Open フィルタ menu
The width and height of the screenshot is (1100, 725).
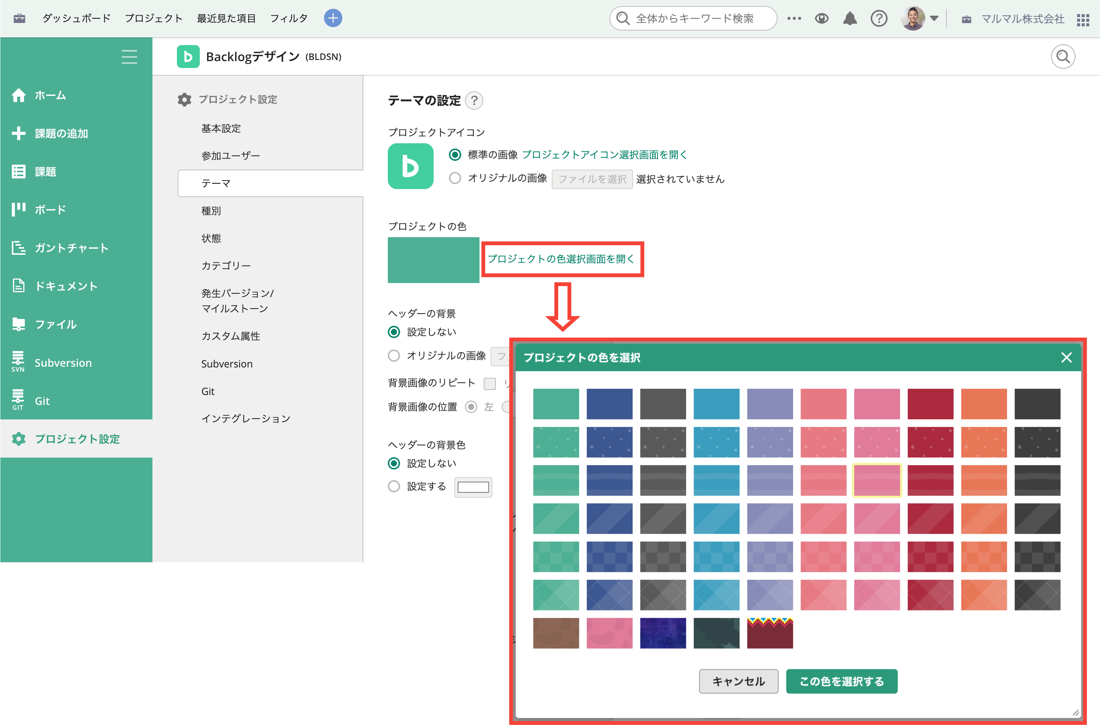click(289, 18)
